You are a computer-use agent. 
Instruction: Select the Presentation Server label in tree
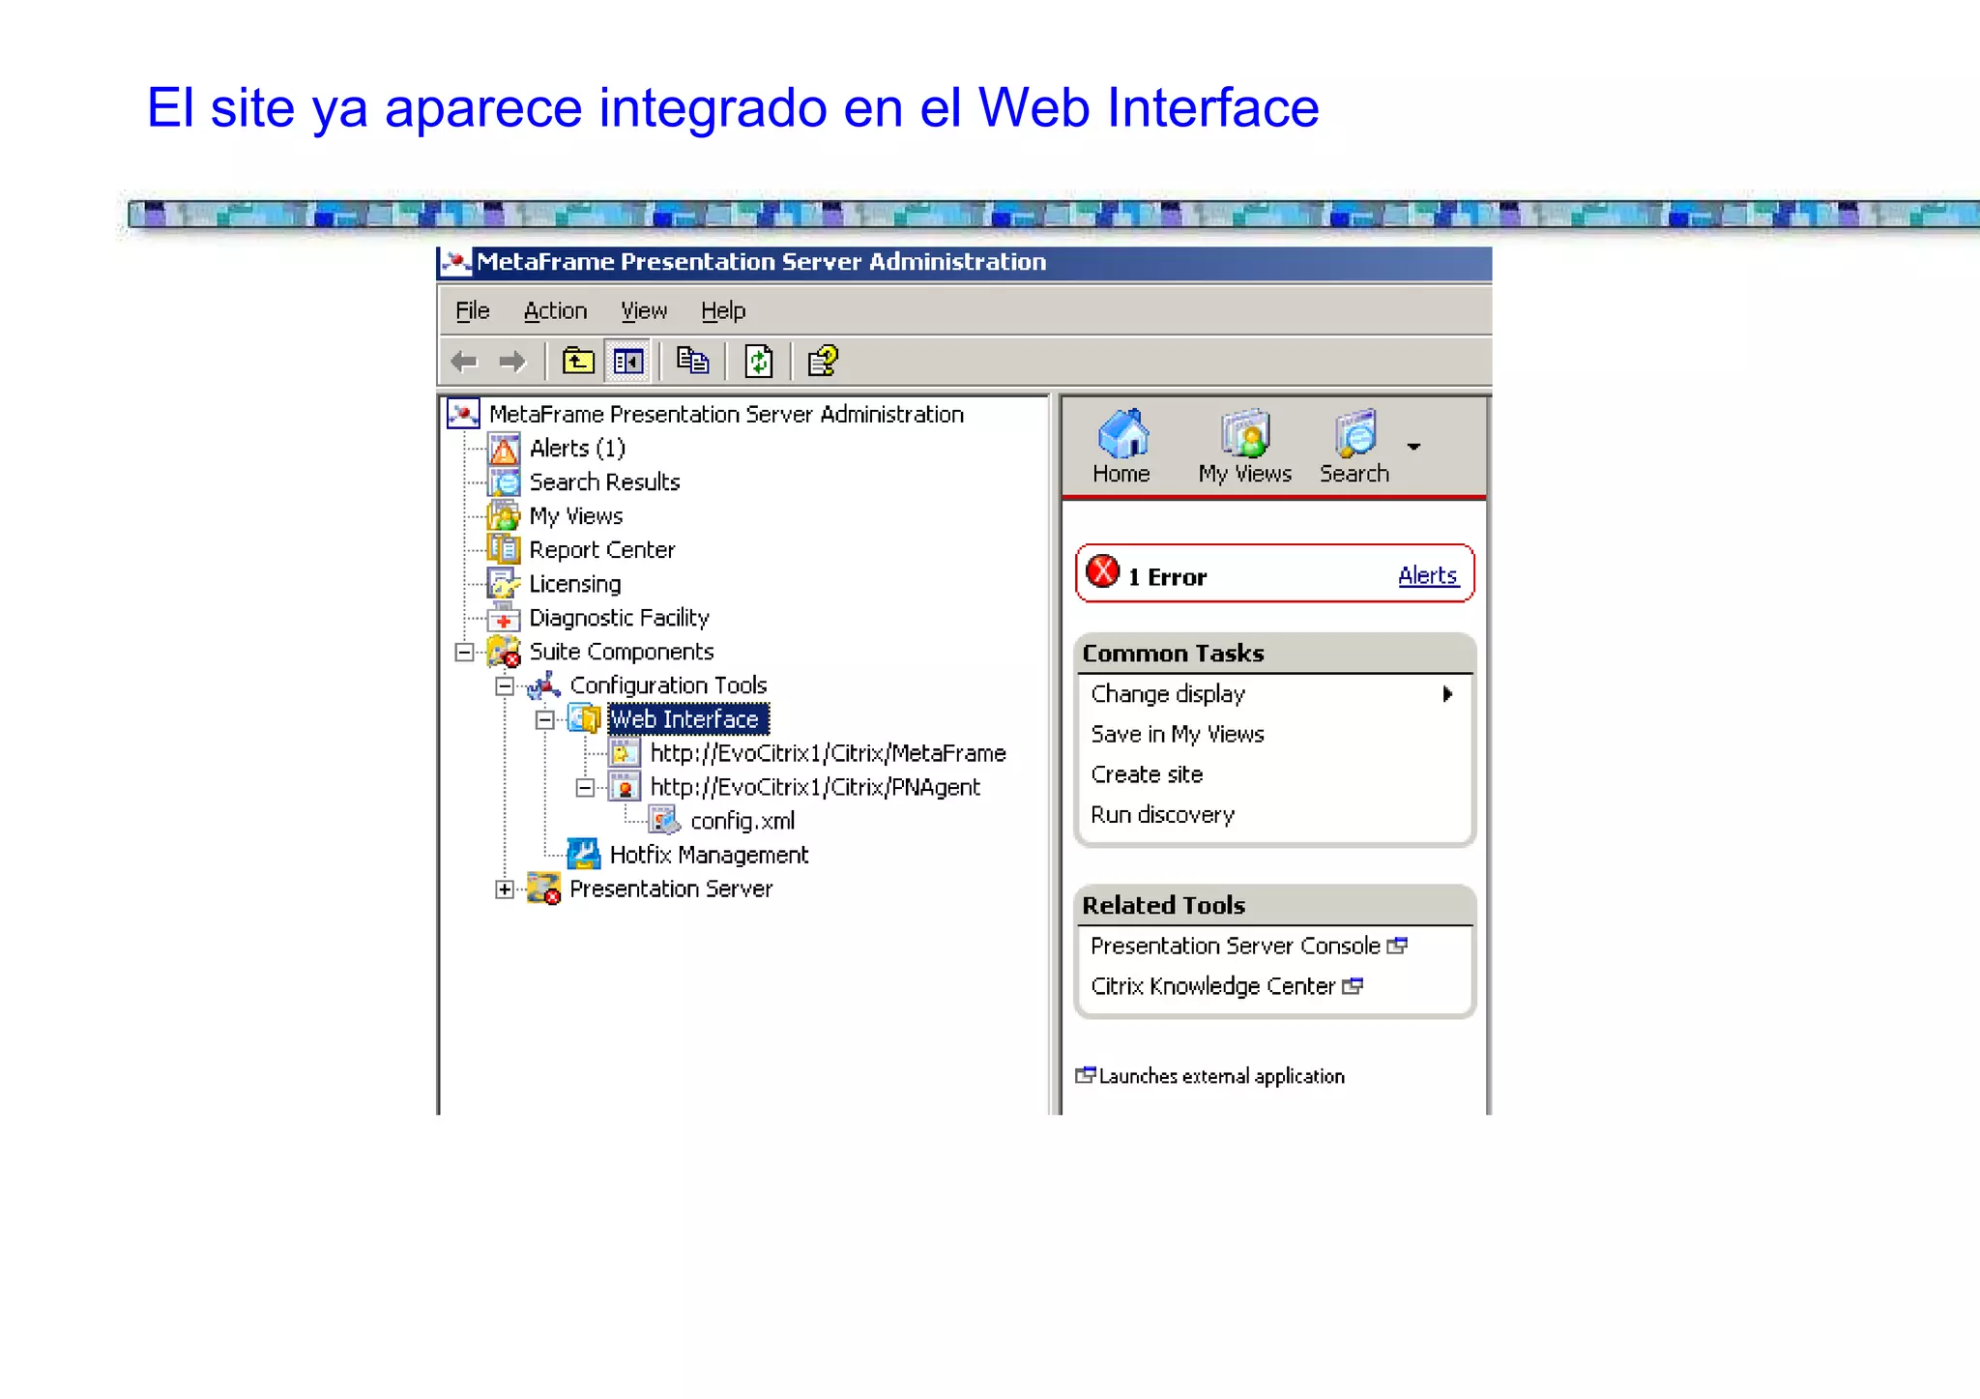671,889
